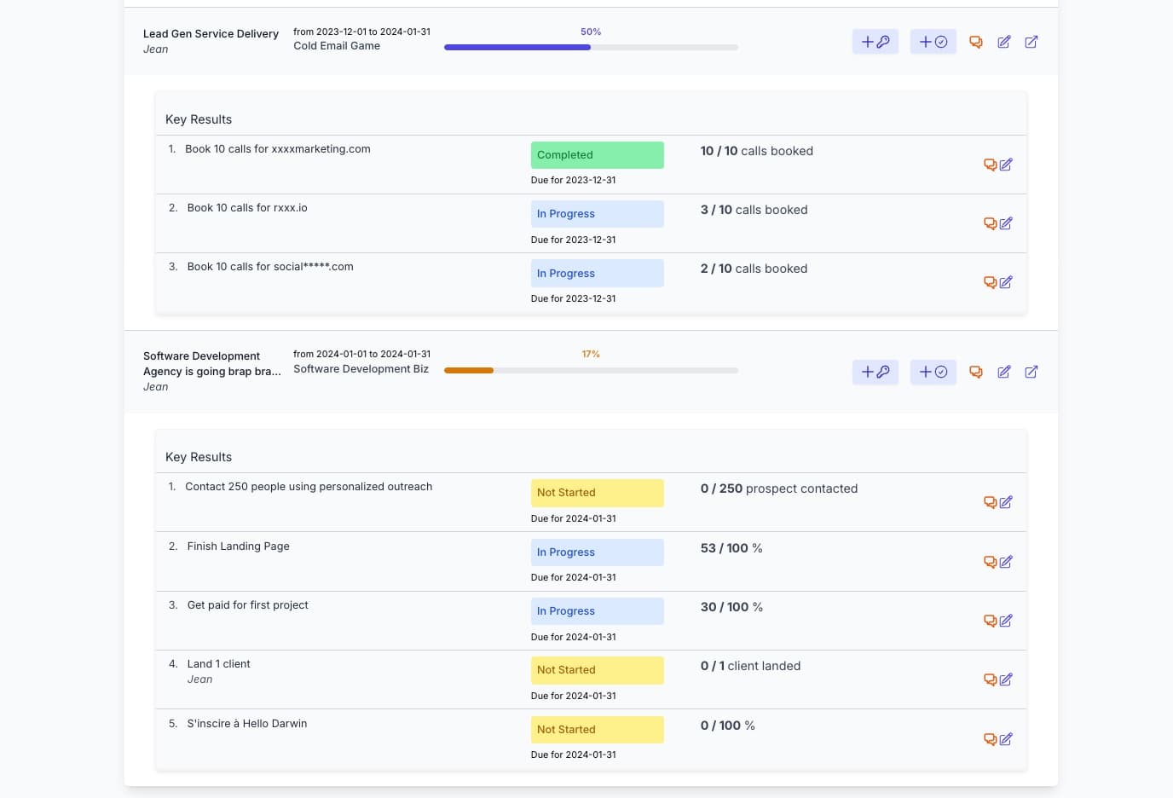Open comments on Lead Gen Service Delivery objective
The width and height of the screenshot is (1173, 798).
click(x=975, y=41)
